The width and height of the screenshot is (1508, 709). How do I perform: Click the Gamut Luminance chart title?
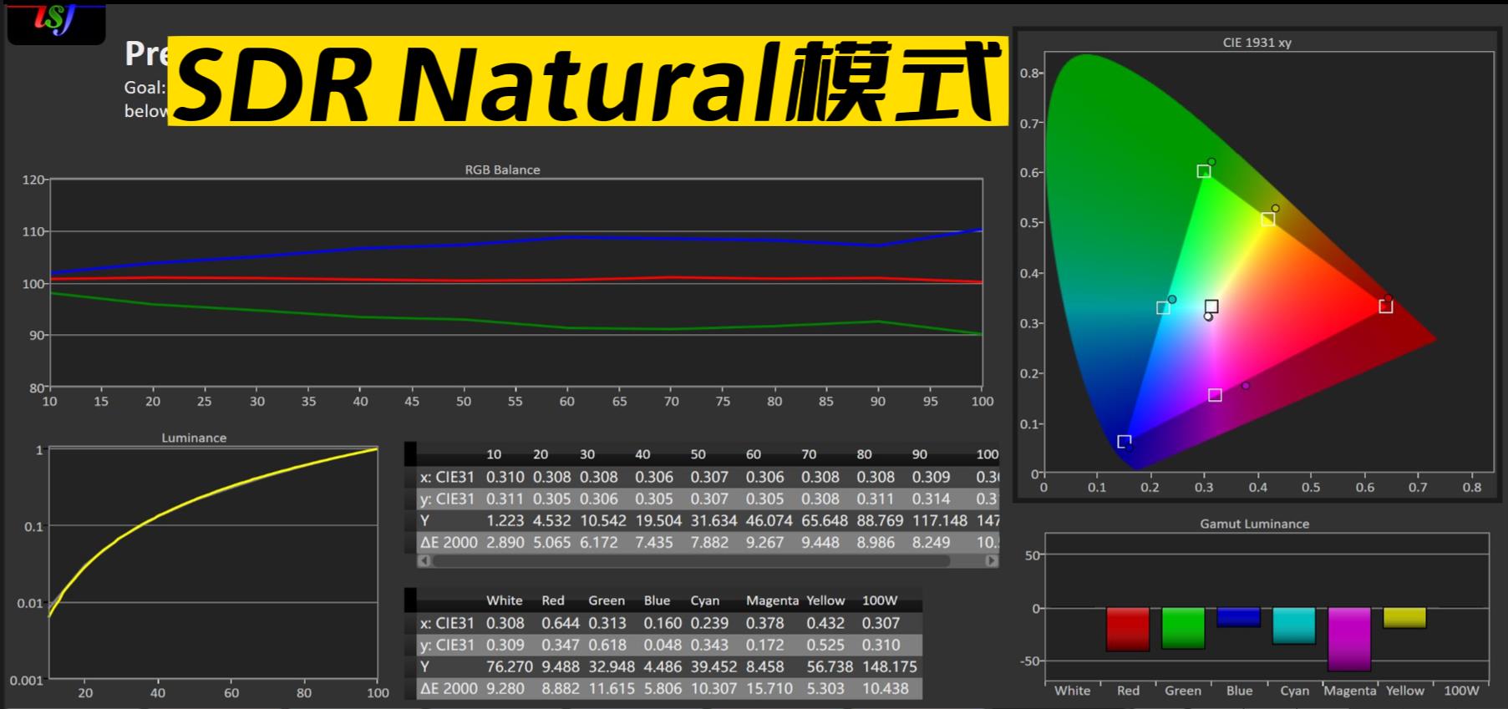pyautogui.click(x=1254, y=524)
